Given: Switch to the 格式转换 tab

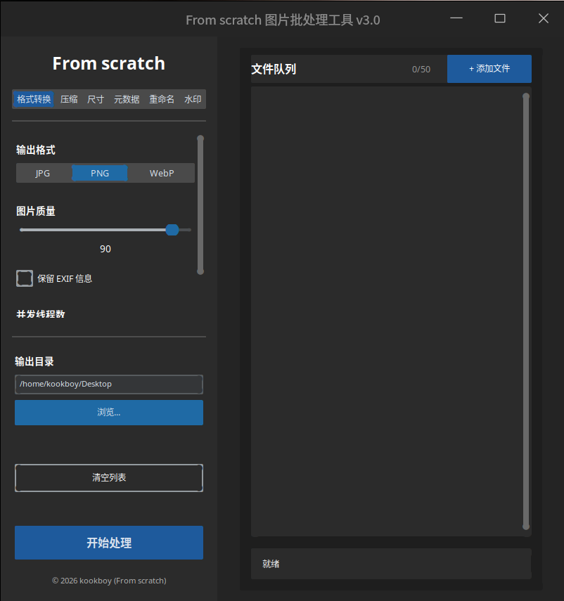Looking at the screenshot, I should tap(34, 99).
